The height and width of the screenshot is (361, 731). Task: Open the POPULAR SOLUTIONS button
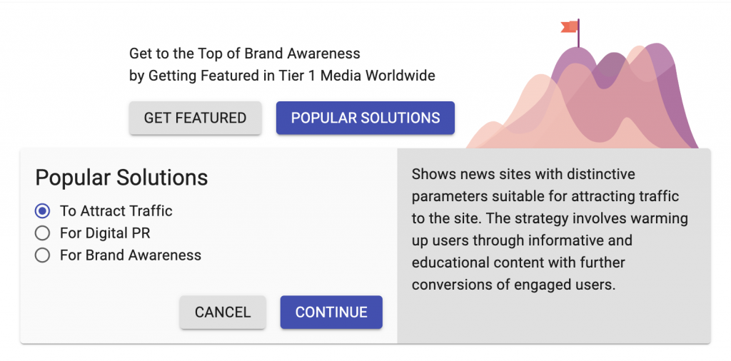[x=365, y=118]
